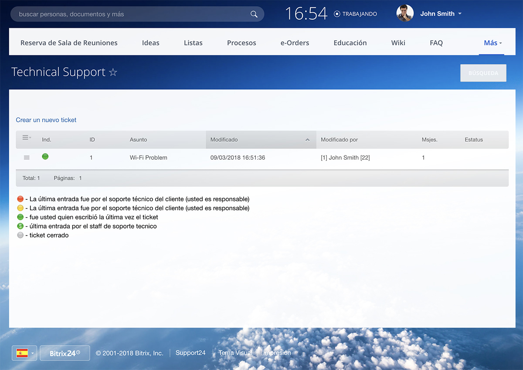Open the Procesos menu item
Viewport: 523px width, 370px height.
[241, 43]
